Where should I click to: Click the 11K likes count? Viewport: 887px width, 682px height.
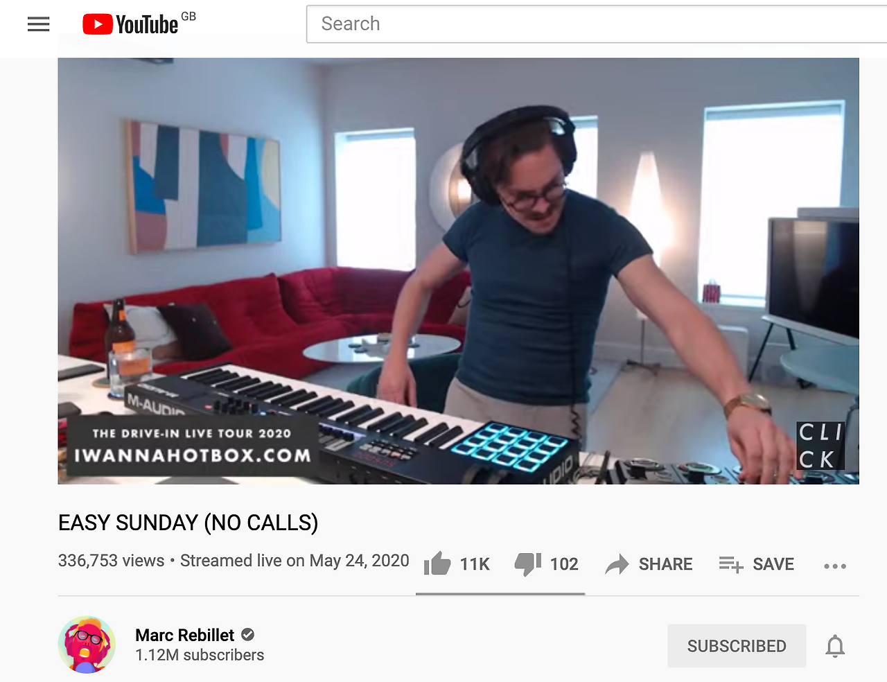coord(475,564)
